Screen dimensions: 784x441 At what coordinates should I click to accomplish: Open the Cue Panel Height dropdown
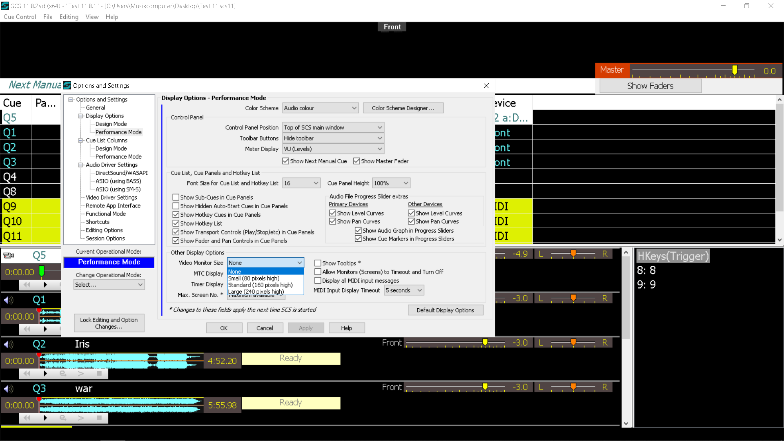tap(391, 183)
